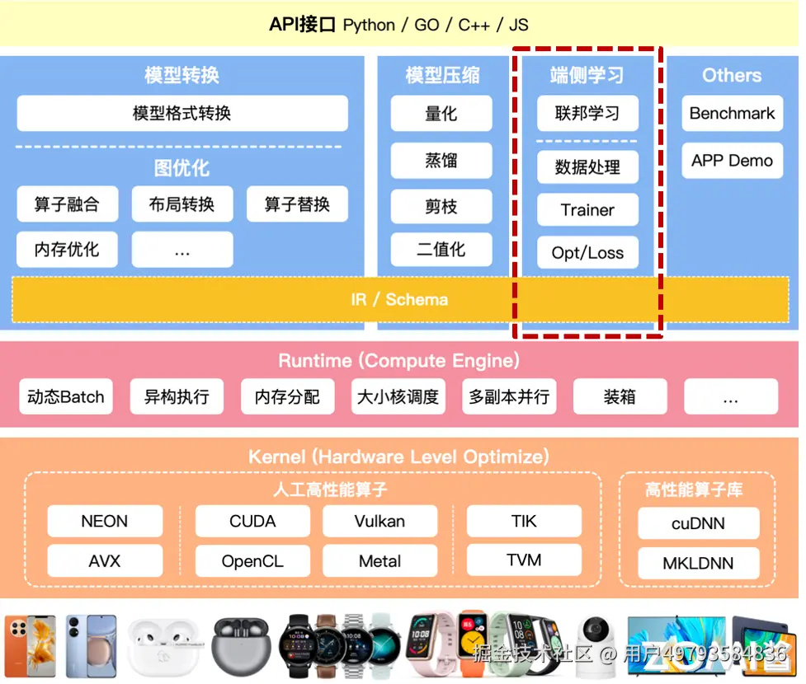The width and height of the screenshot is (806, 684).
Task: Click the 剪枝 box
Action: 441,206
